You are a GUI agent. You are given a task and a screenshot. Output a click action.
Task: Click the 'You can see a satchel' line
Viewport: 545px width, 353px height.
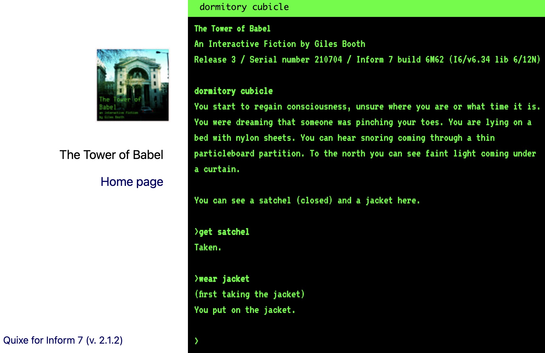tap(307, 201)
